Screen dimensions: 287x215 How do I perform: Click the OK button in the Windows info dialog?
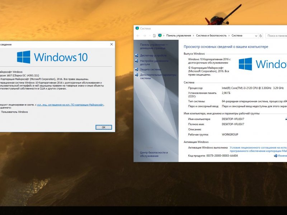click(104, 127)
